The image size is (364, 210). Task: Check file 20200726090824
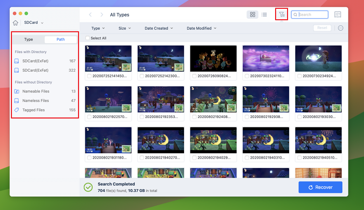pyautogui.click(x=194, y=76)
